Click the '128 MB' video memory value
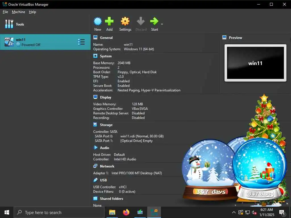 pos(137,104)
